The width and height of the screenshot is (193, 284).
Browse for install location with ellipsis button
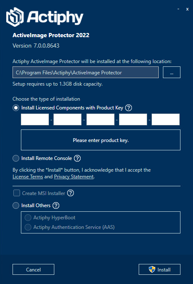[x=172, y=72]
